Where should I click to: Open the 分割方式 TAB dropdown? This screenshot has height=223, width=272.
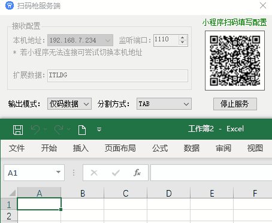click(x=164, y=104)
